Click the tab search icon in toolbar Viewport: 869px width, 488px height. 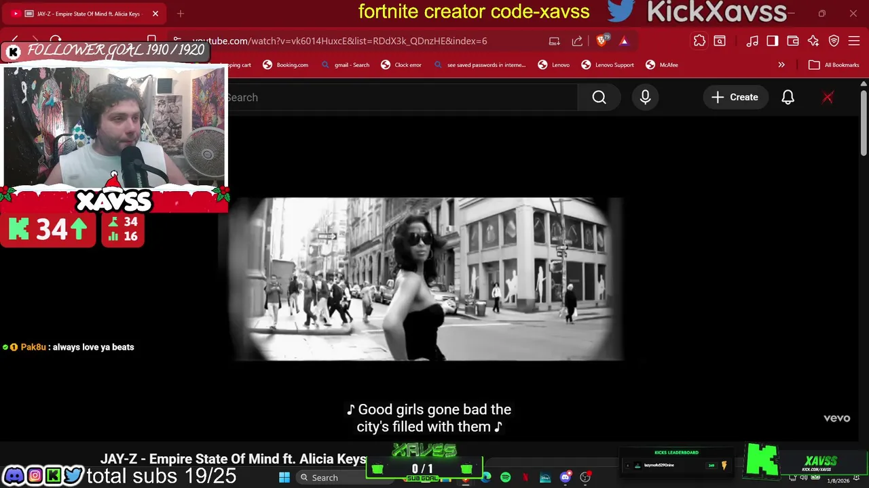[720, 41]
